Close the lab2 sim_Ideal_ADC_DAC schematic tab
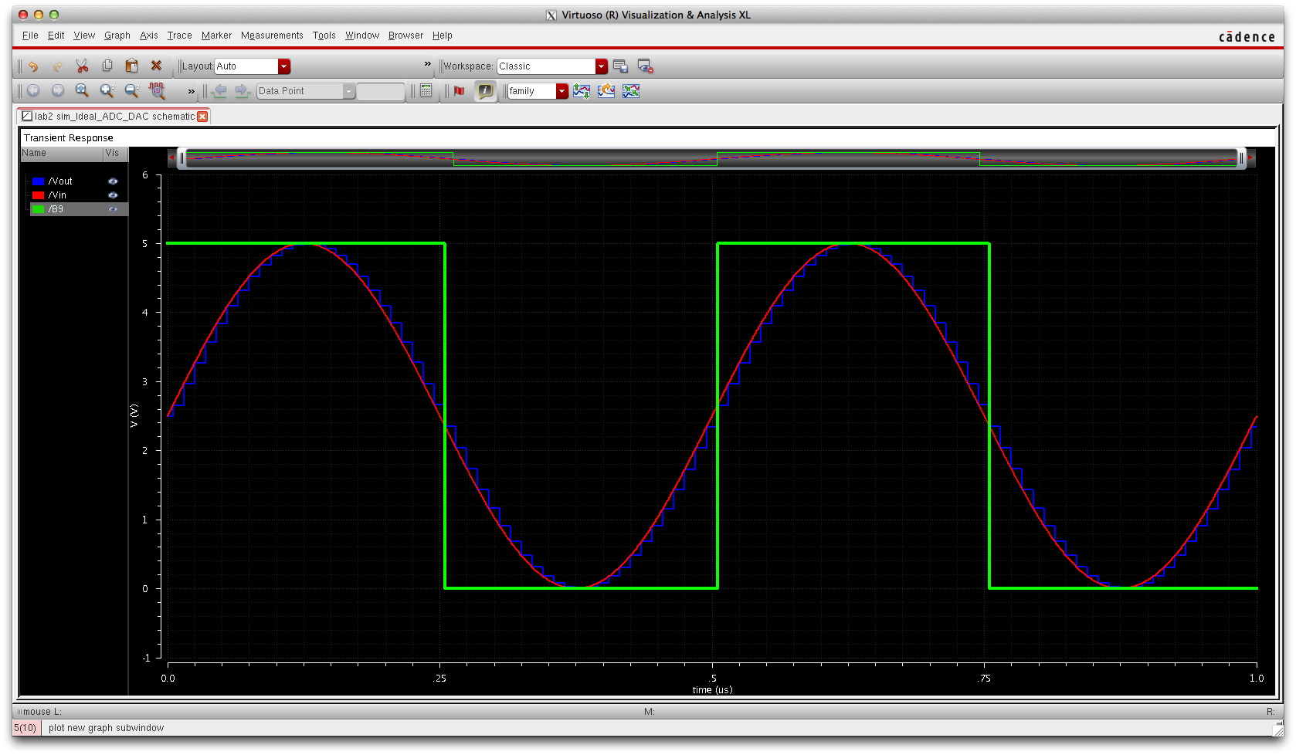This screenshot has width=1296, height=755. point(202,117)
